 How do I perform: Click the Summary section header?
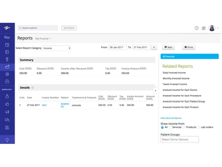[87, 60]
